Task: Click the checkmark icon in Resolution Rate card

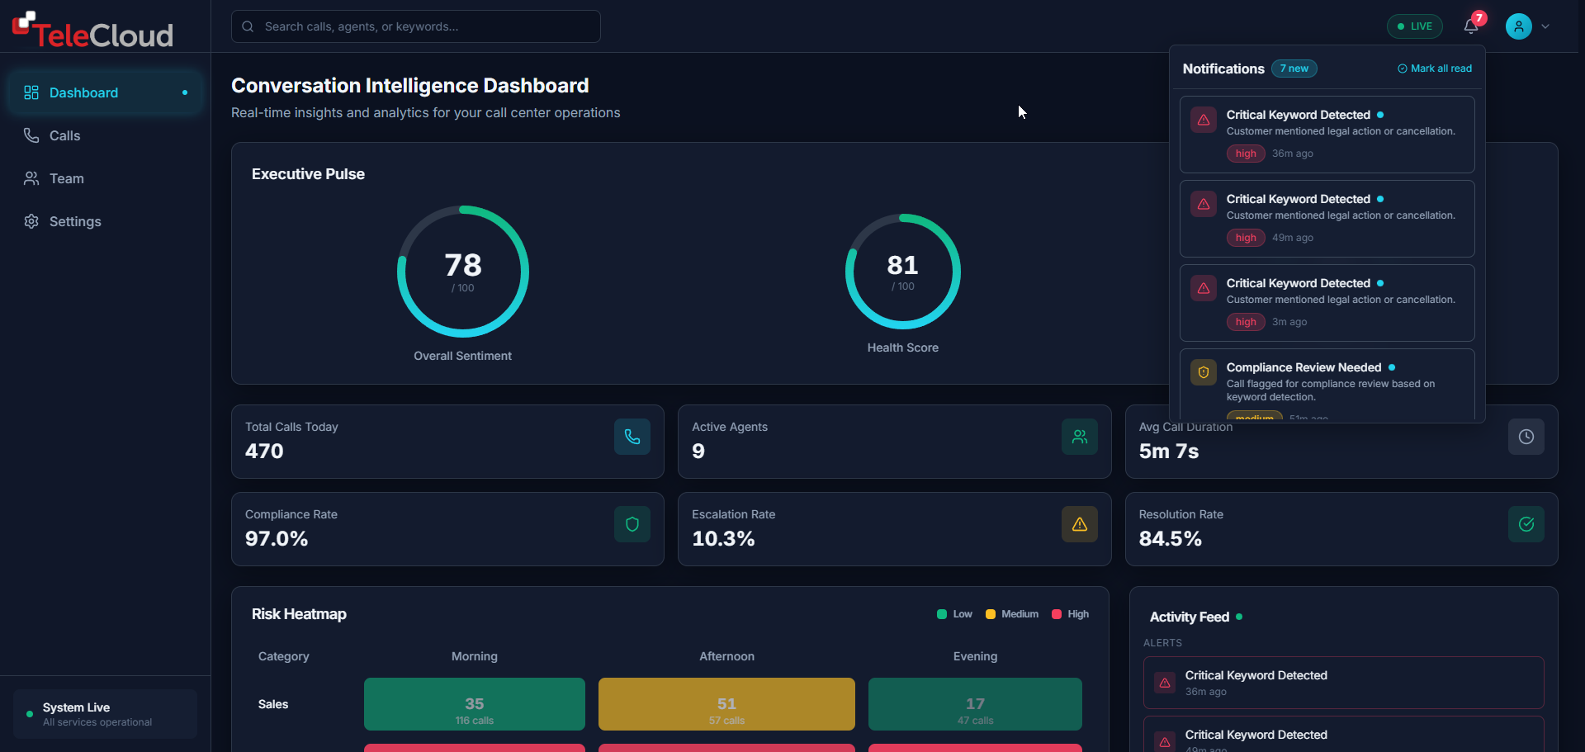Action: 1526,524
